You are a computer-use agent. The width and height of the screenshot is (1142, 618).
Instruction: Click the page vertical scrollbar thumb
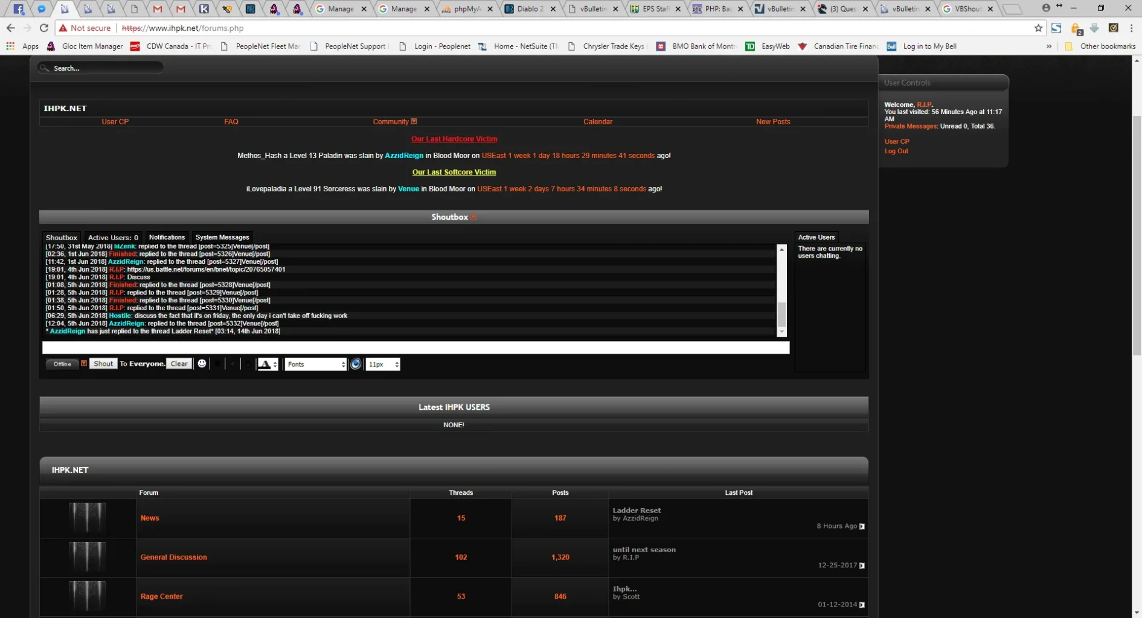point(1137,235)
